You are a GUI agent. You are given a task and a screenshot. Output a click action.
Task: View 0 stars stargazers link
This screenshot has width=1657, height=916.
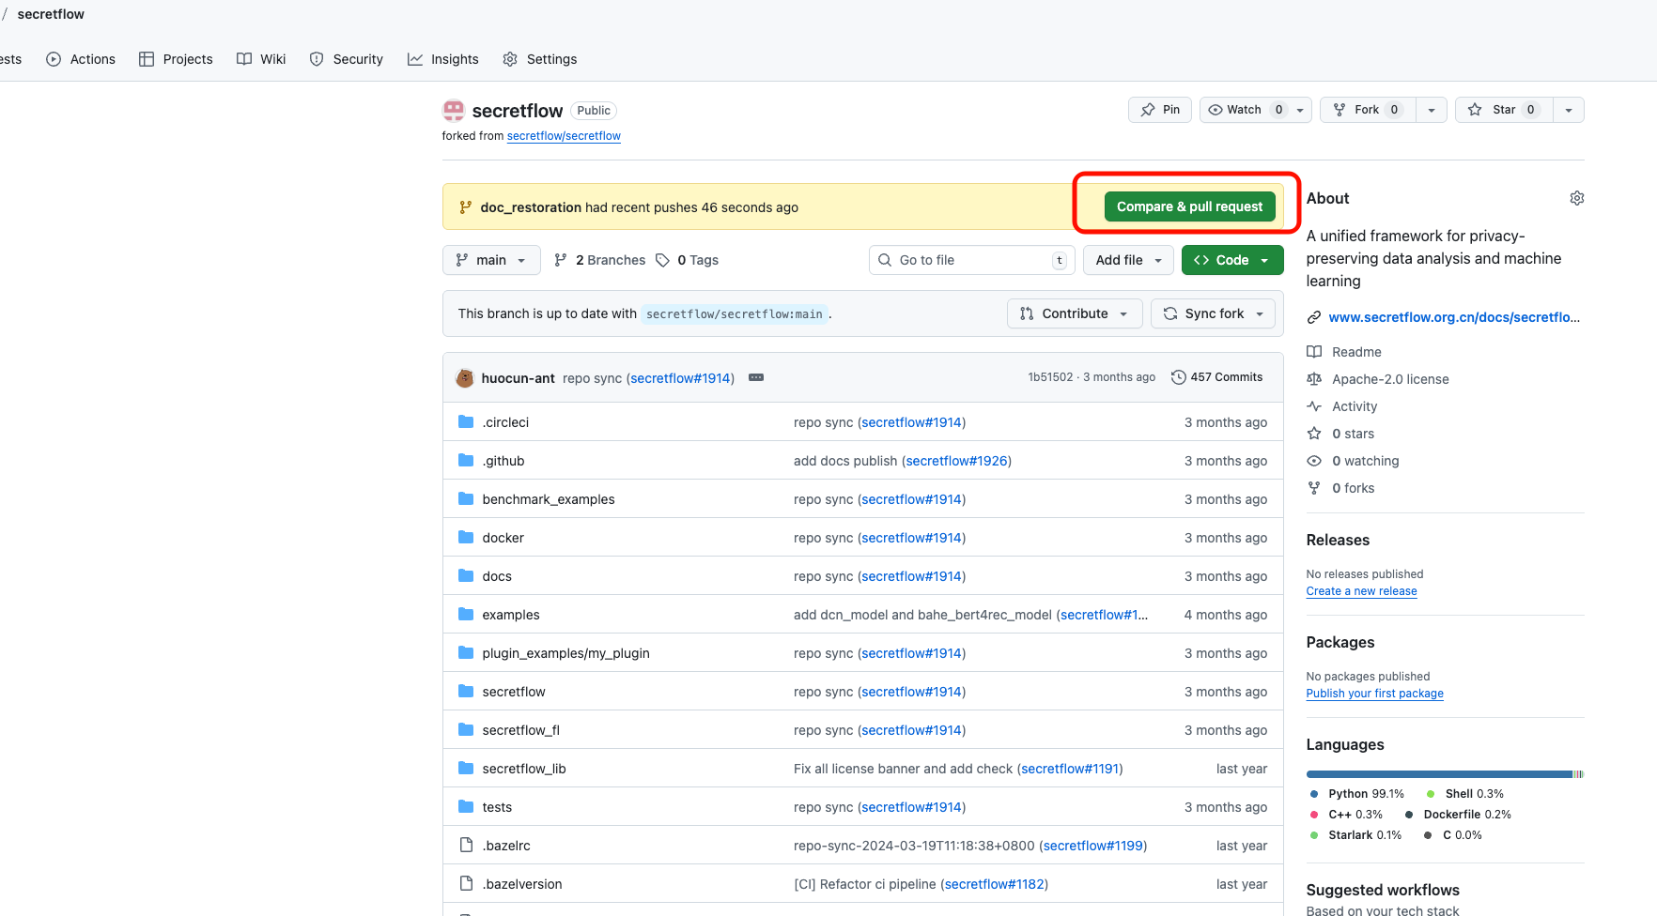(1341, 434)
